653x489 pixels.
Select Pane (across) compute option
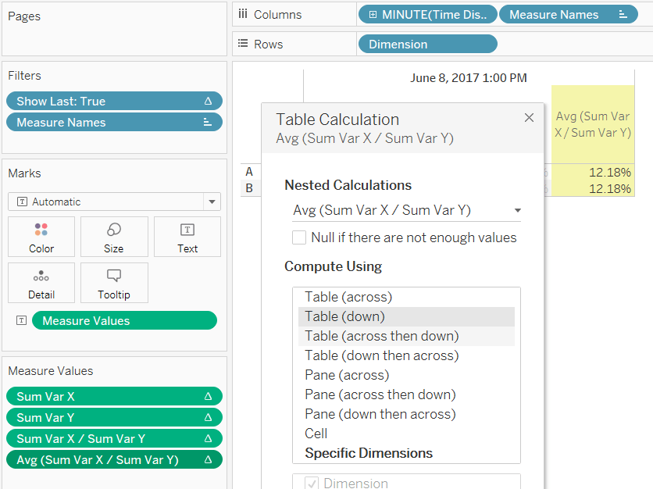[346, 375]
